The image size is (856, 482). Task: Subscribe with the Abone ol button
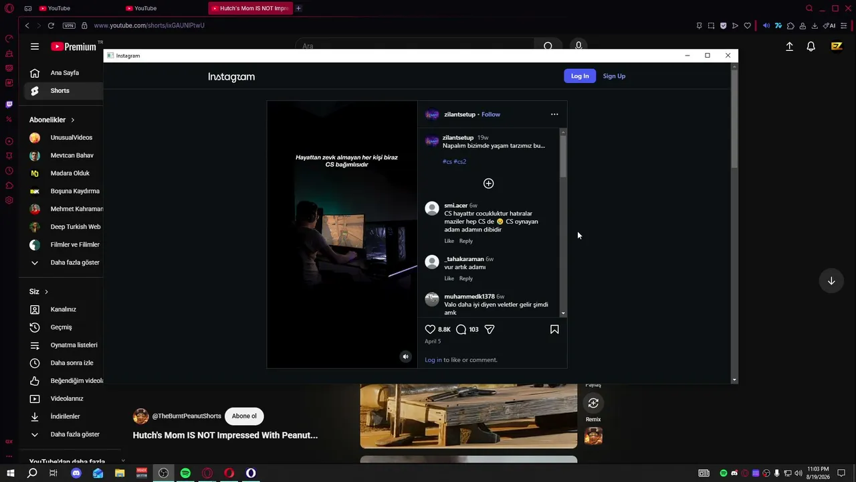[244, 416]
